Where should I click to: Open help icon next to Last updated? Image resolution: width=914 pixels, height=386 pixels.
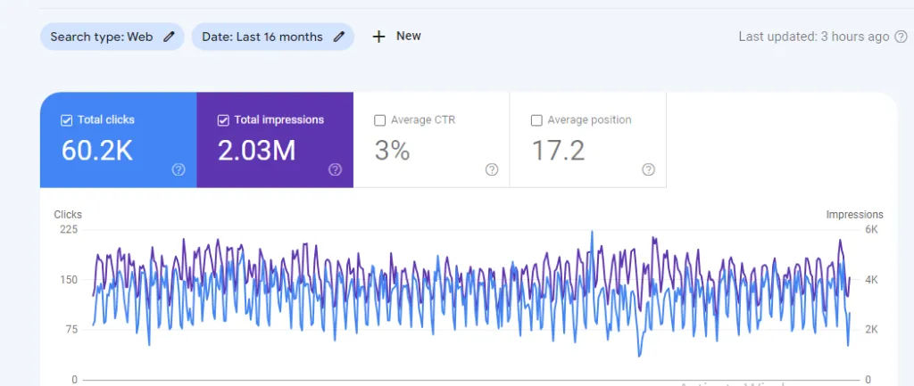[x=902, y=37]
